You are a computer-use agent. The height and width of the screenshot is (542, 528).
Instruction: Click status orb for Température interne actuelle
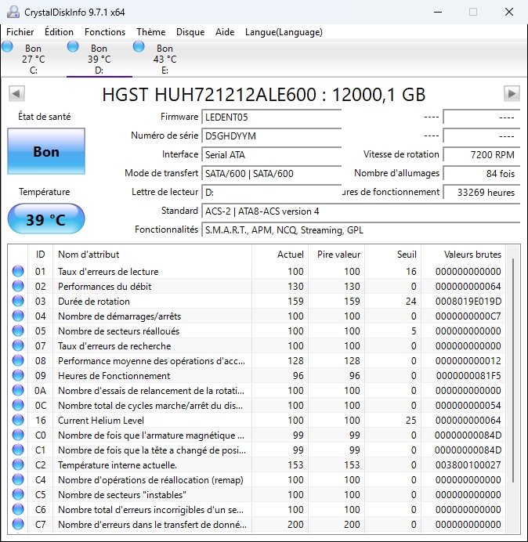point(18,464)
